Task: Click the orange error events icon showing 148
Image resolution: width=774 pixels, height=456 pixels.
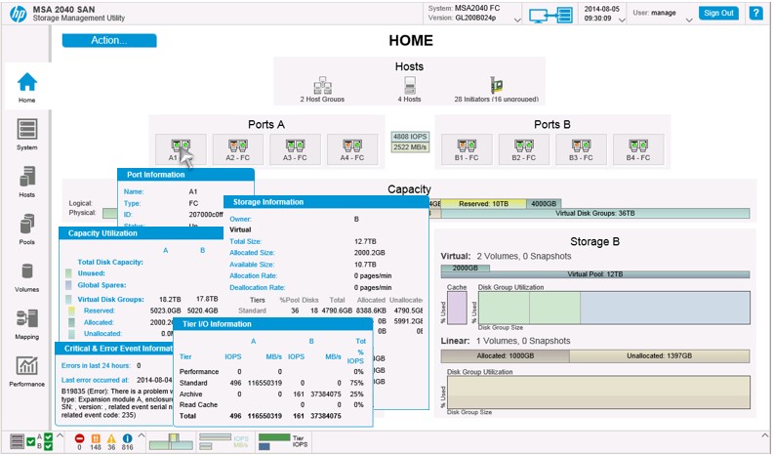Action: pyautogui.click(x=96, y=438)
